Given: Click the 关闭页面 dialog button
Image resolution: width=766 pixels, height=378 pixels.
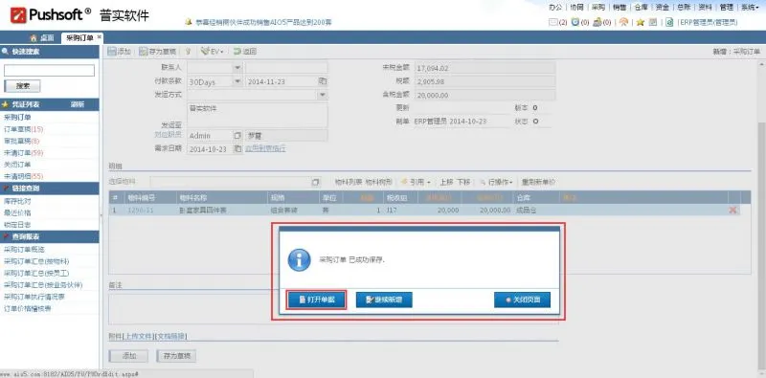Looking at the screenshot, I should click(x=522, y=300).
